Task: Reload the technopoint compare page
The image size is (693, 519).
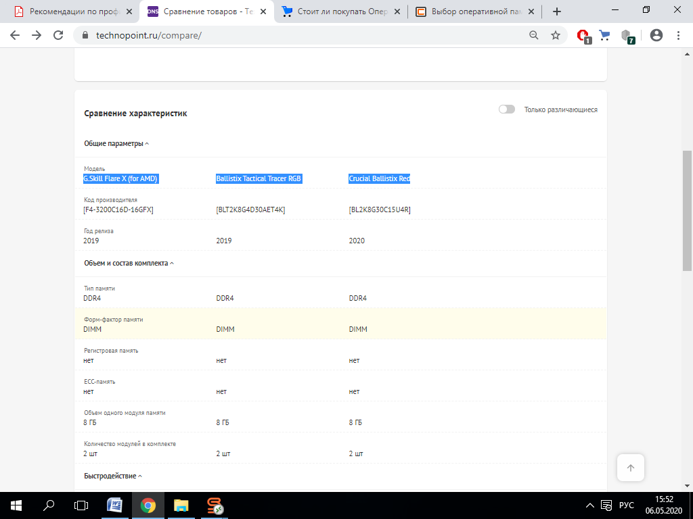Action: coord(58,35)
